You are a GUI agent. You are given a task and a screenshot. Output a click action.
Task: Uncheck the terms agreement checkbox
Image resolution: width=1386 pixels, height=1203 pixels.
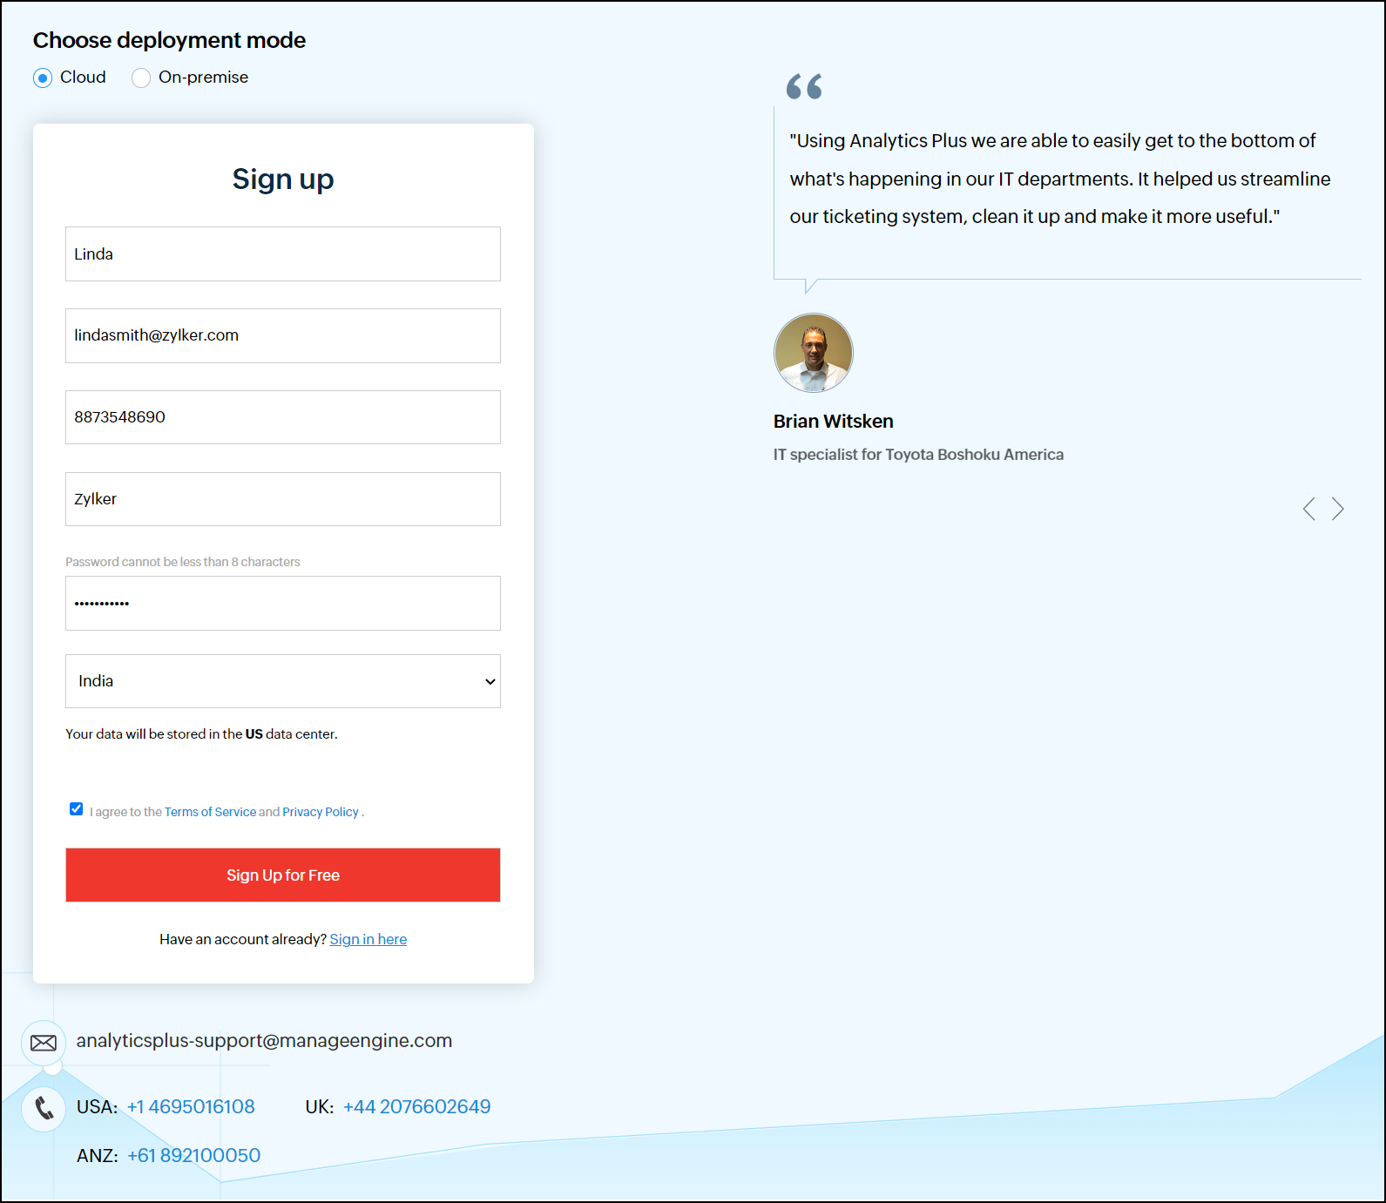click(77, 809)
